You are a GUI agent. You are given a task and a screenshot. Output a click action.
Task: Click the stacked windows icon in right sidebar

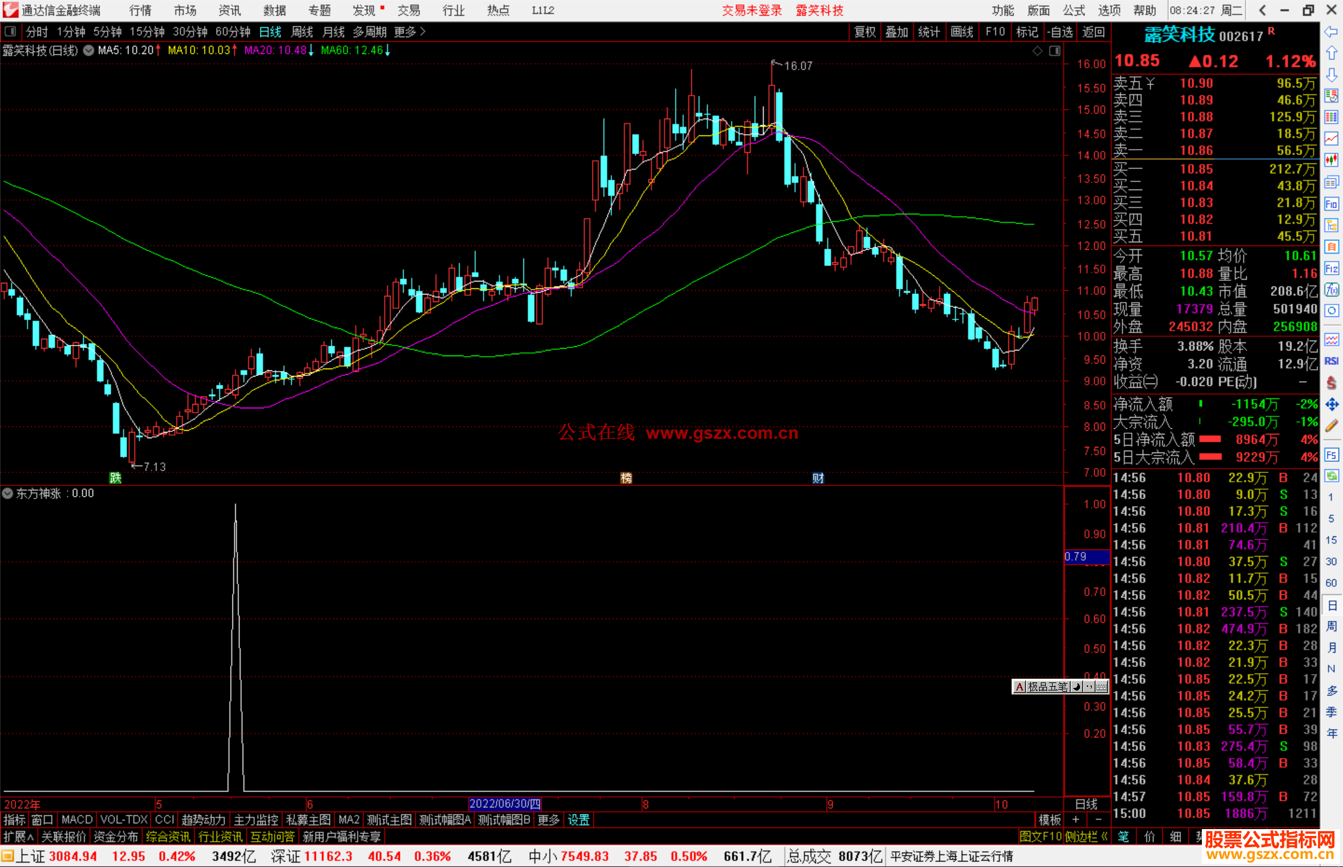pyautogui.click(x=1331, y=182)
